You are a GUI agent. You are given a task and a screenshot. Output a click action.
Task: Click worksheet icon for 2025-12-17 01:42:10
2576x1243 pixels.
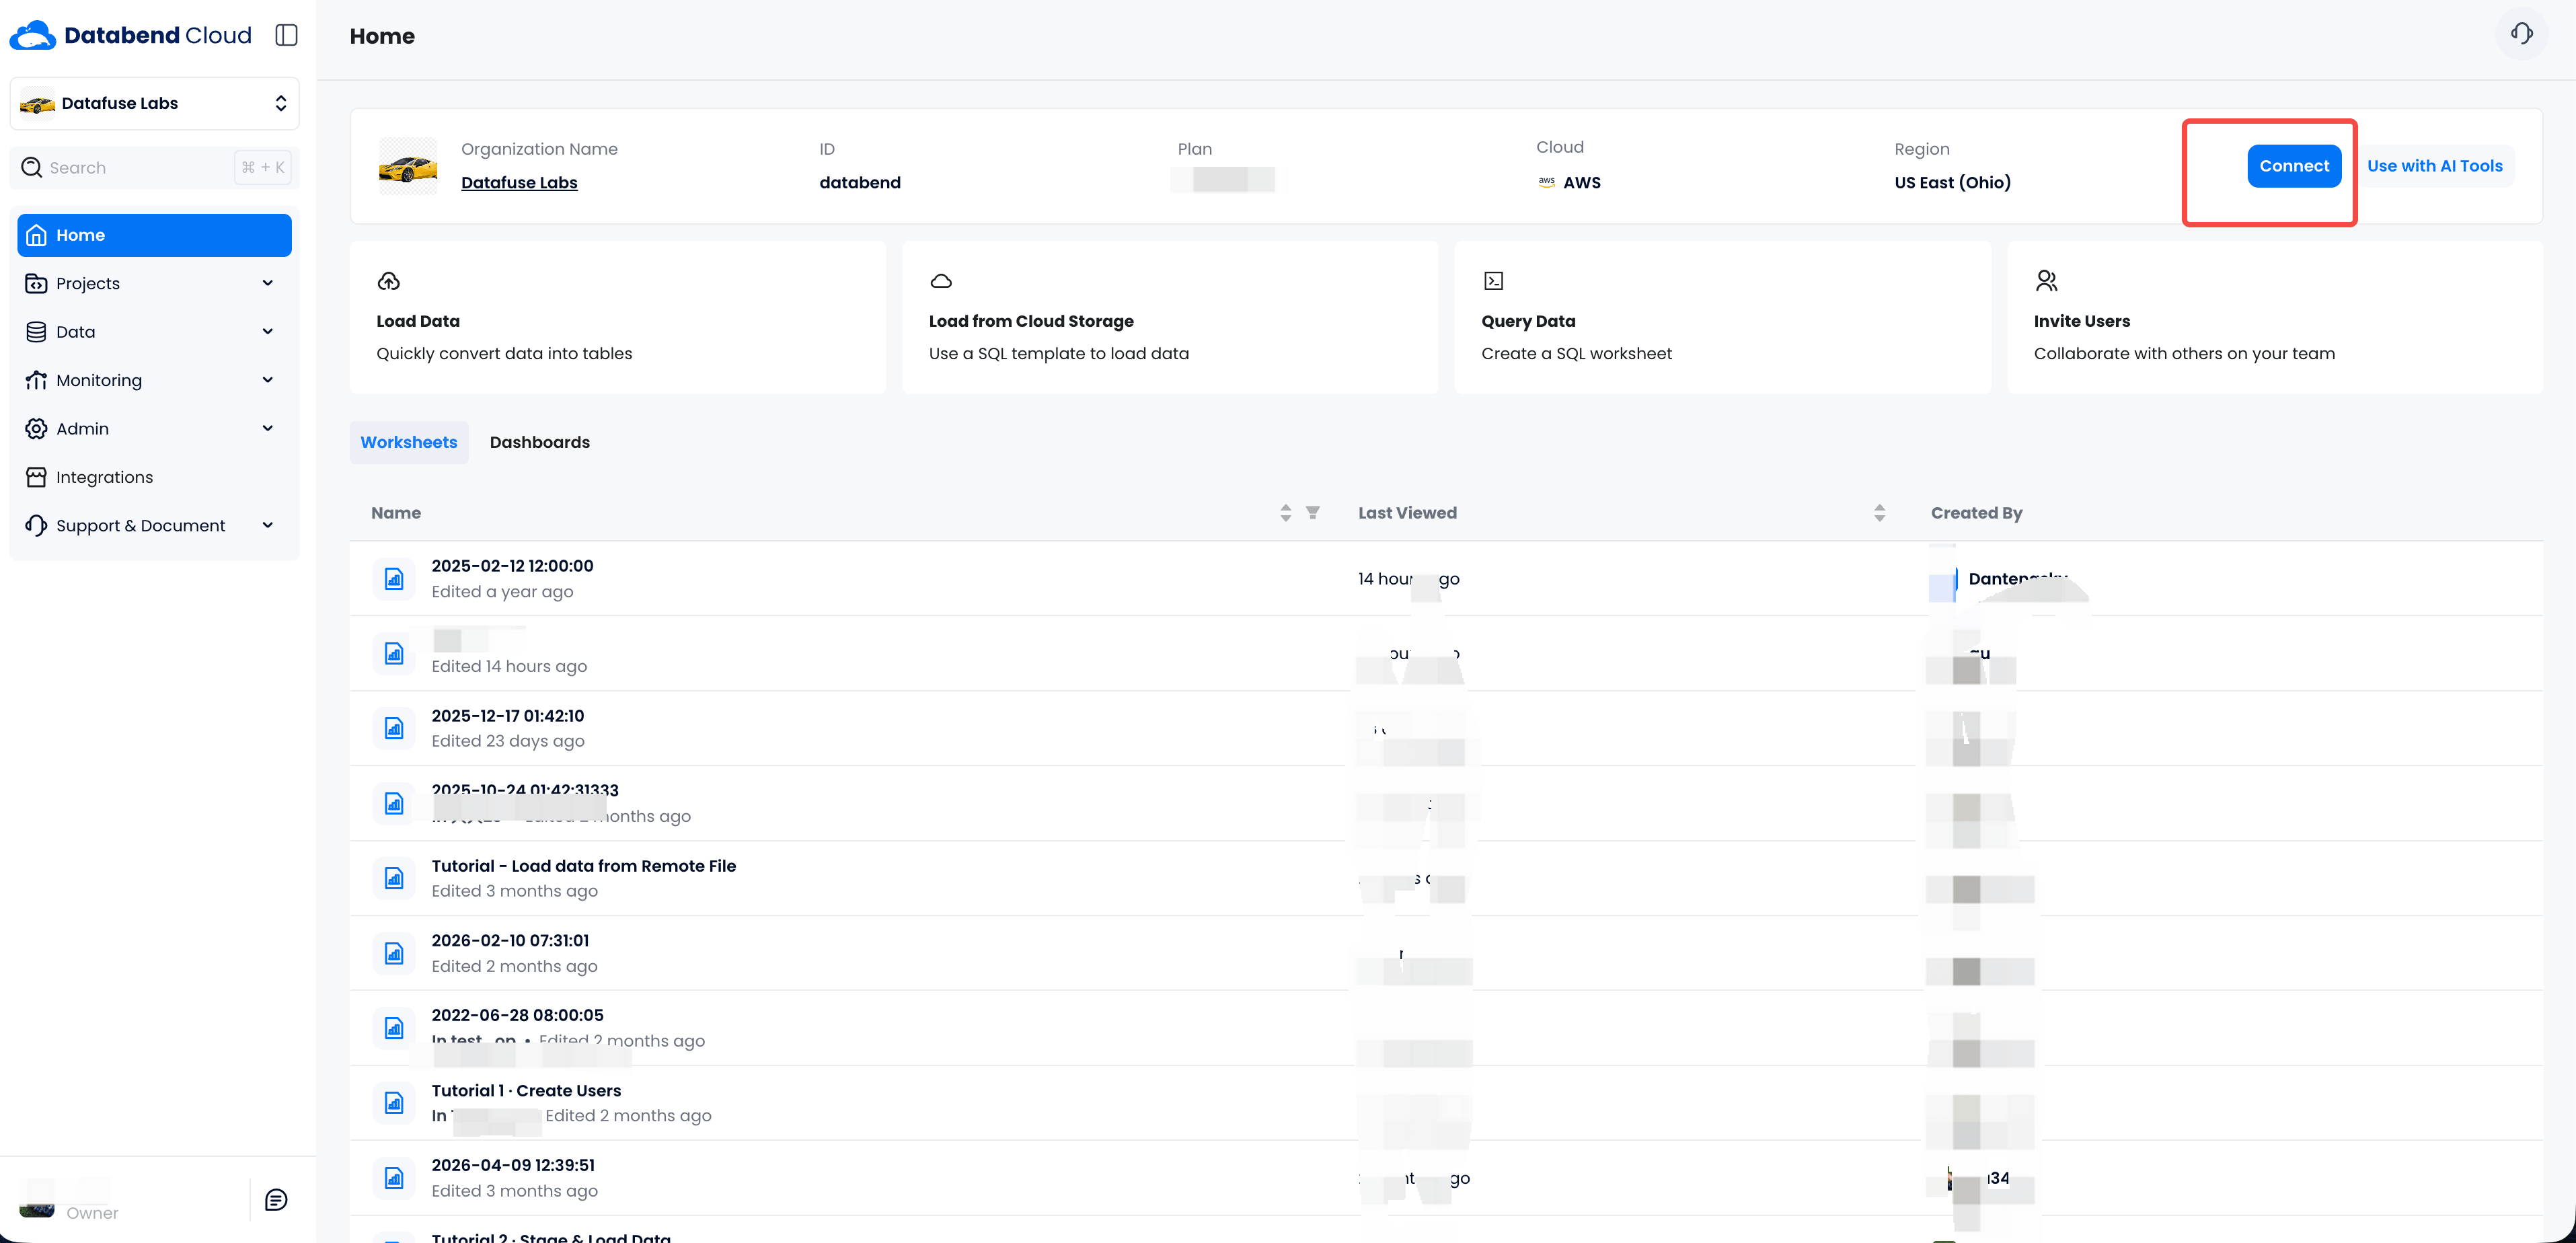(x=394, y=728)
